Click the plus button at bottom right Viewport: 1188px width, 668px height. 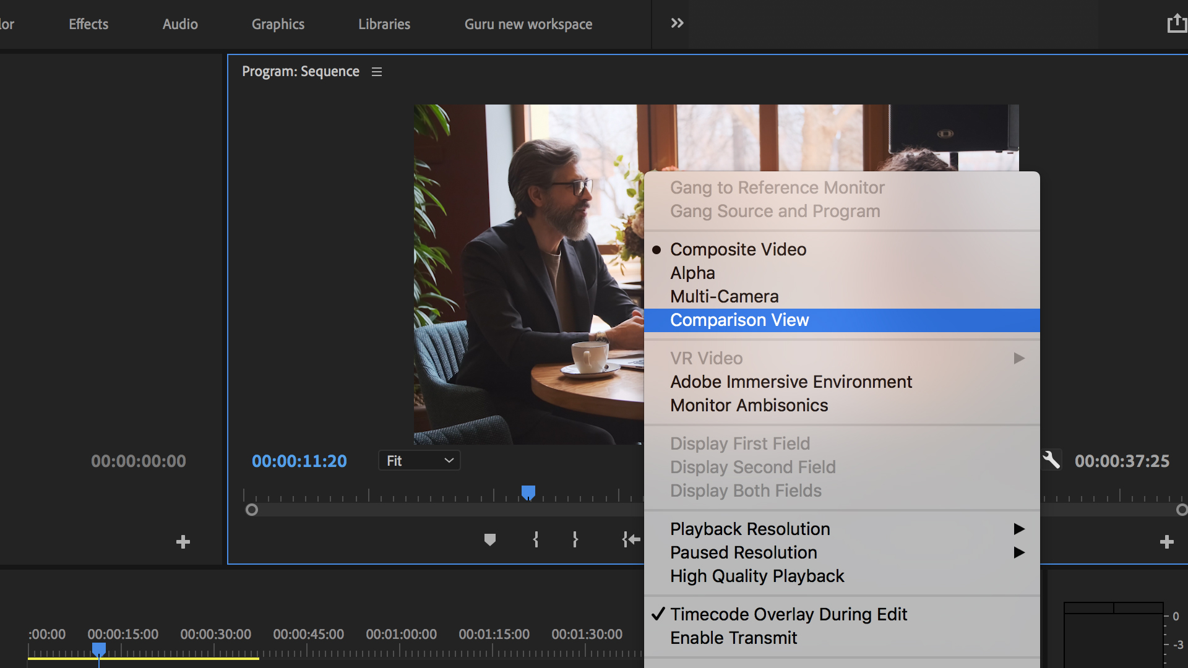pos(1167,541)
